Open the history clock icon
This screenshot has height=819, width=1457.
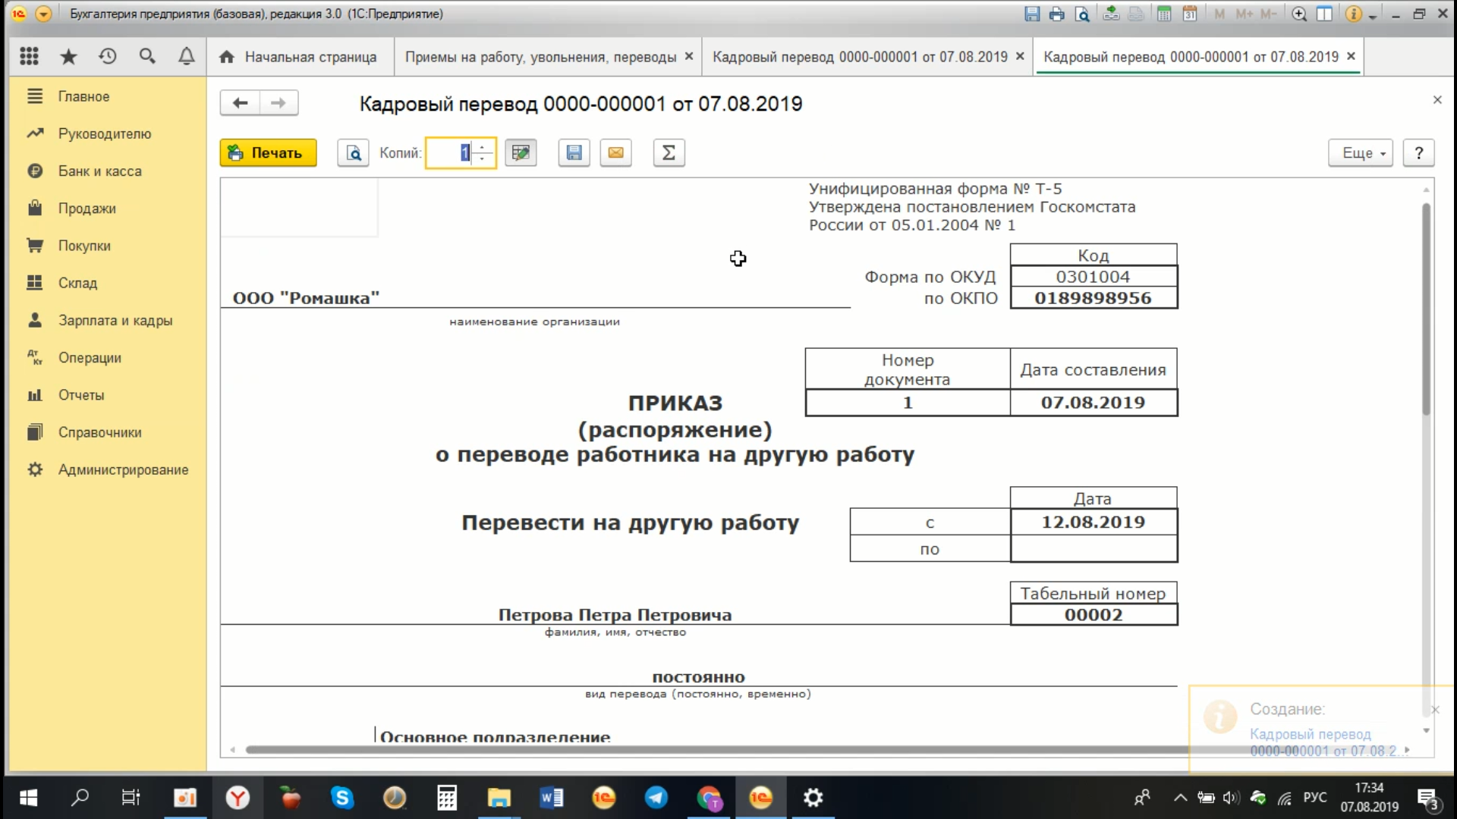point(108,56)
